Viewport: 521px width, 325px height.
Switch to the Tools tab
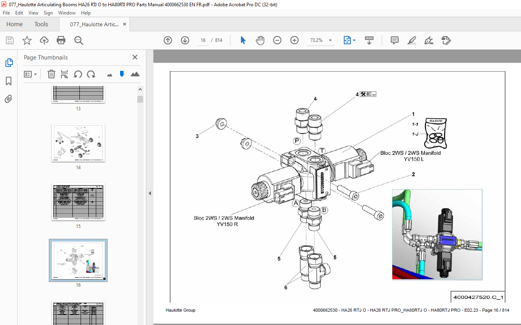click(x=41, y=24)
